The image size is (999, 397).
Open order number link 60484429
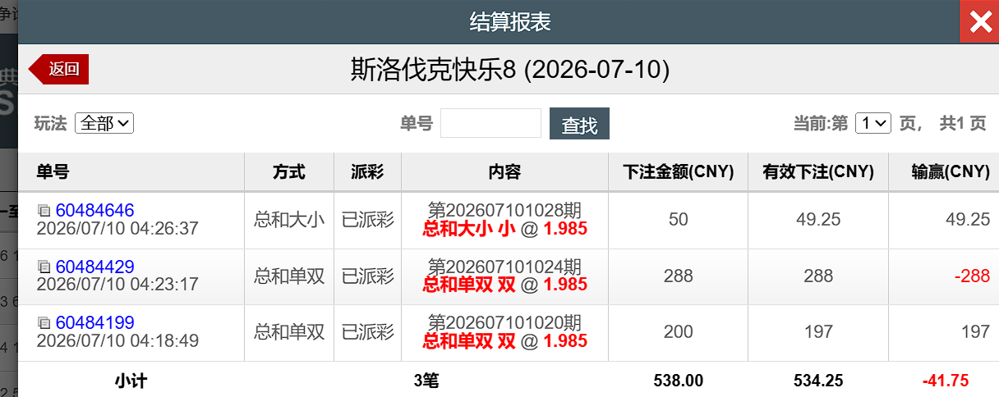(x=94, y=267)
